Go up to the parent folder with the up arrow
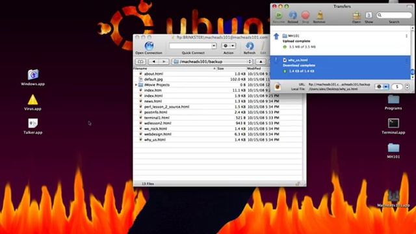 point(261,62)
